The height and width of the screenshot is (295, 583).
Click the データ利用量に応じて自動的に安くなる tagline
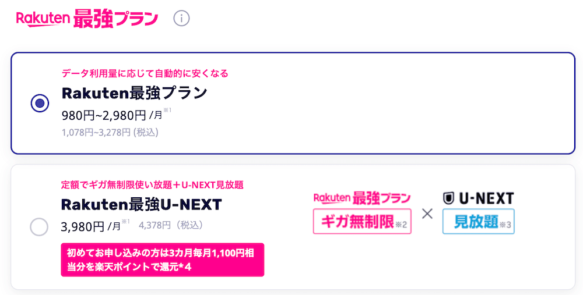pyautogui.click(x=145, y=73)
